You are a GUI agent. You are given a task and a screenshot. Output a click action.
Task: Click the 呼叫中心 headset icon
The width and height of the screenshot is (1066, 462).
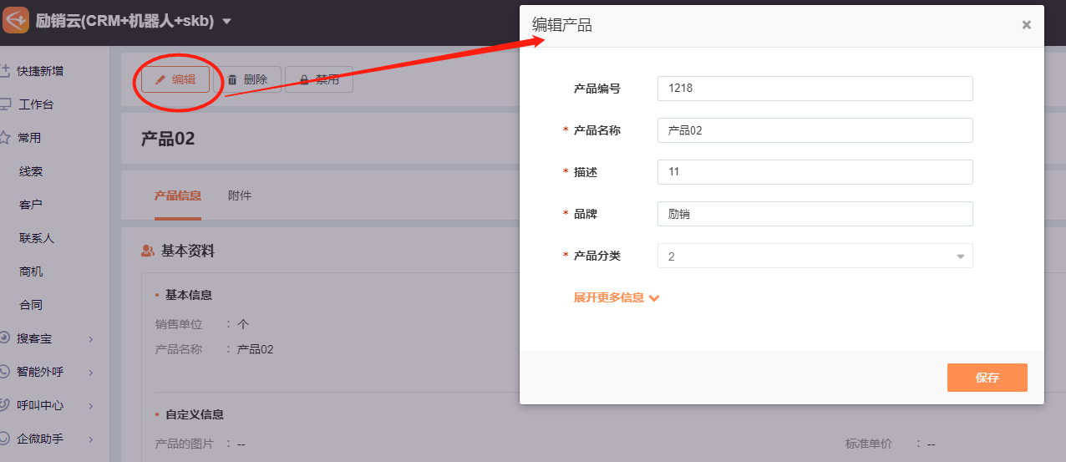(4, 405)
